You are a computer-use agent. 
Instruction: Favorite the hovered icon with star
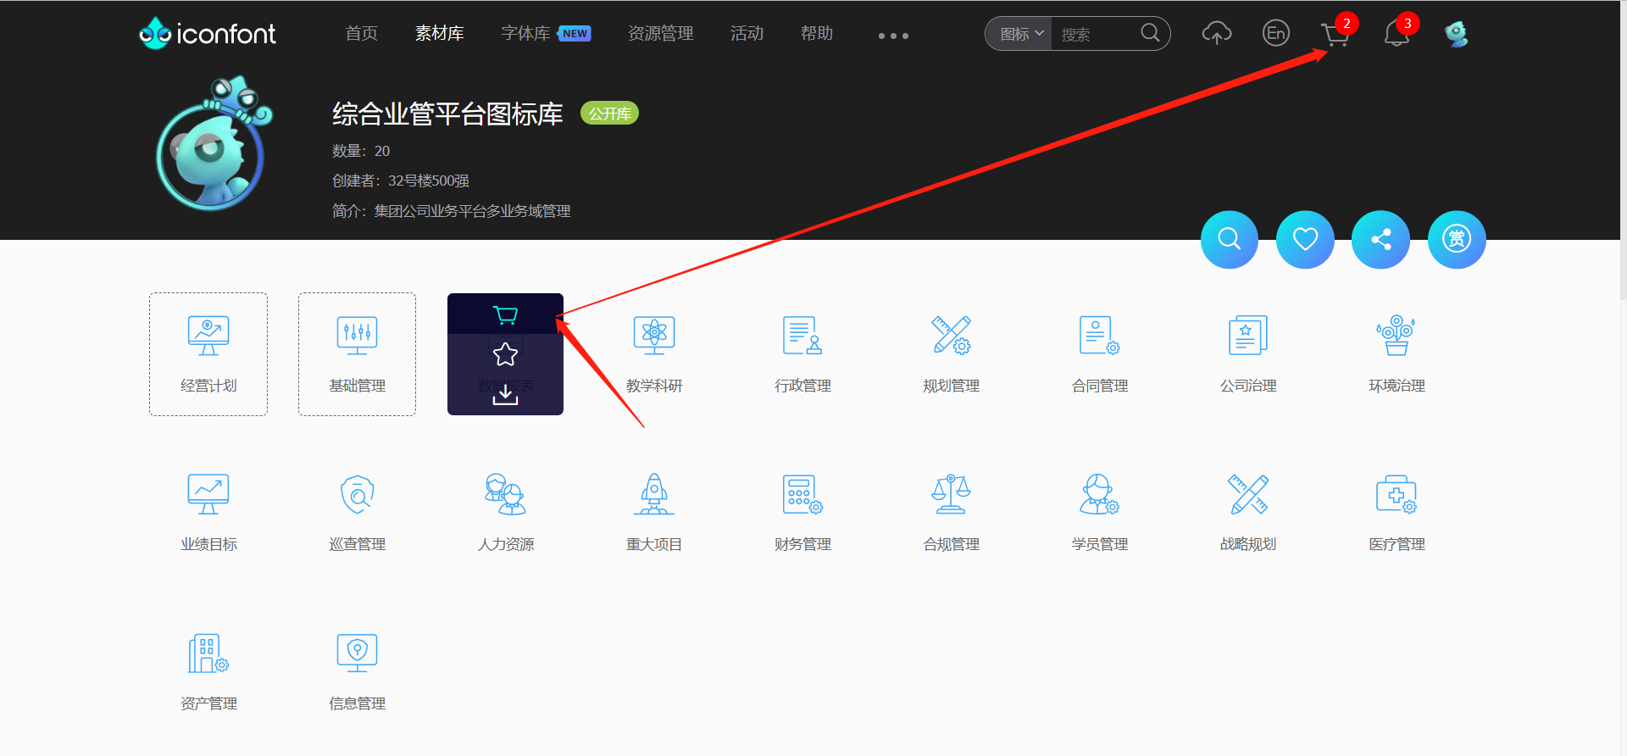pos(505,354)
